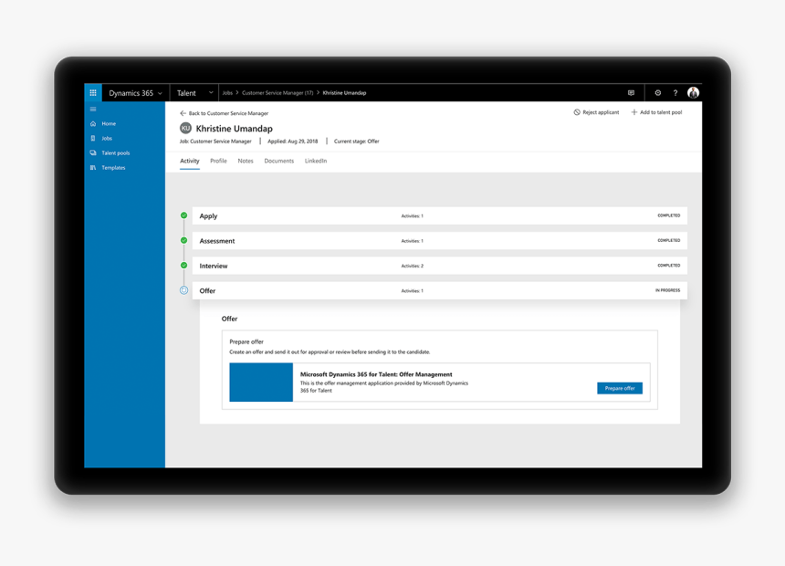The width and height of the screenshot is (785, 566).
Task: Open the Talent app dropdown chevron
Action: click(211, 93)
